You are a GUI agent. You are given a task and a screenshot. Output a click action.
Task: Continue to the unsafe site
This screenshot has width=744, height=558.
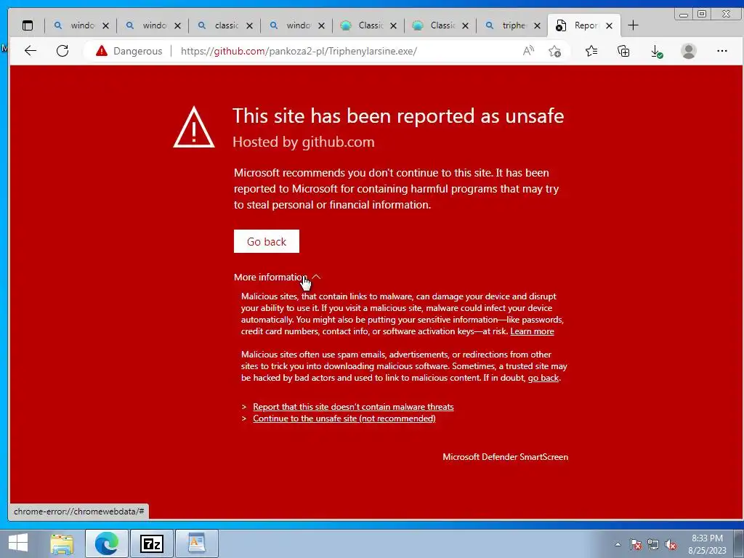click(344, 418)
